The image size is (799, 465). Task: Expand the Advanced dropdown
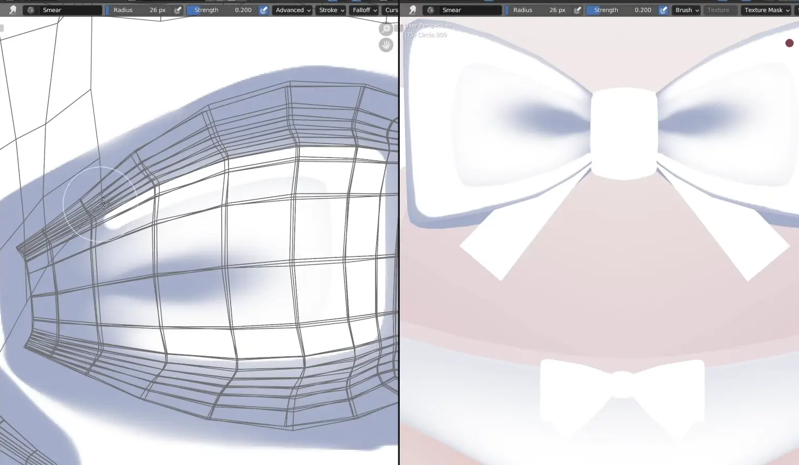[293, 10]
